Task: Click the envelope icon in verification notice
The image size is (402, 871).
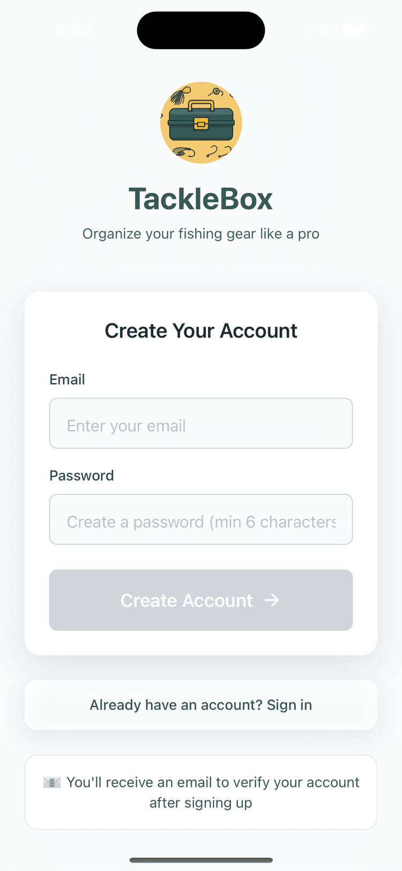Action: coord(52,783)
